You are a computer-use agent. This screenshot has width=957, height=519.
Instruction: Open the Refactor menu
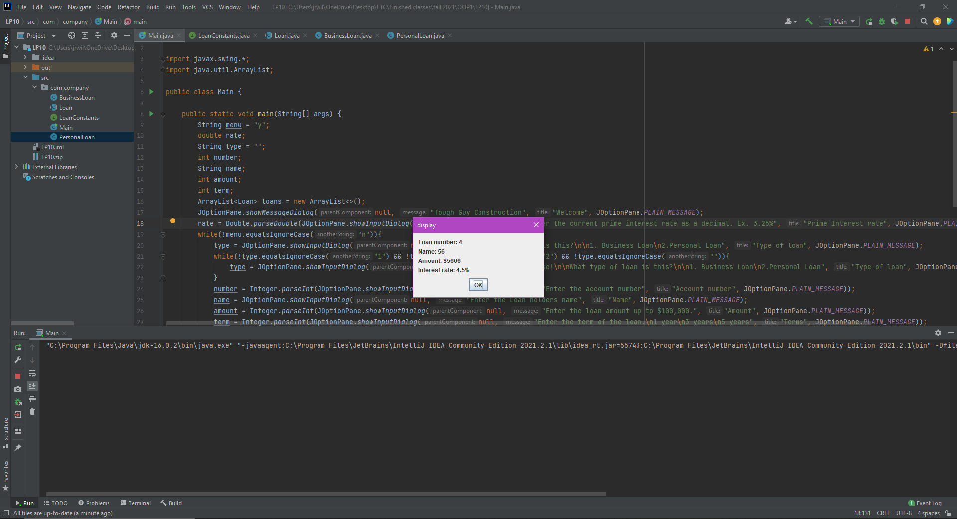point(128,7)
